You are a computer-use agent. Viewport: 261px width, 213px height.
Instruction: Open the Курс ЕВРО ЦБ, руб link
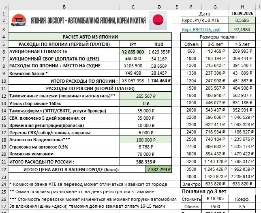[201, 30]
